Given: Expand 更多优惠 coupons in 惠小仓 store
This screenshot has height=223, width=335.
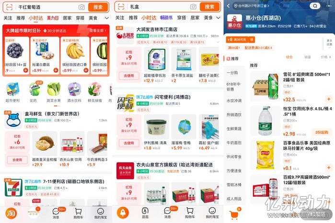Looking at the screenshot, I should [329, 44].
